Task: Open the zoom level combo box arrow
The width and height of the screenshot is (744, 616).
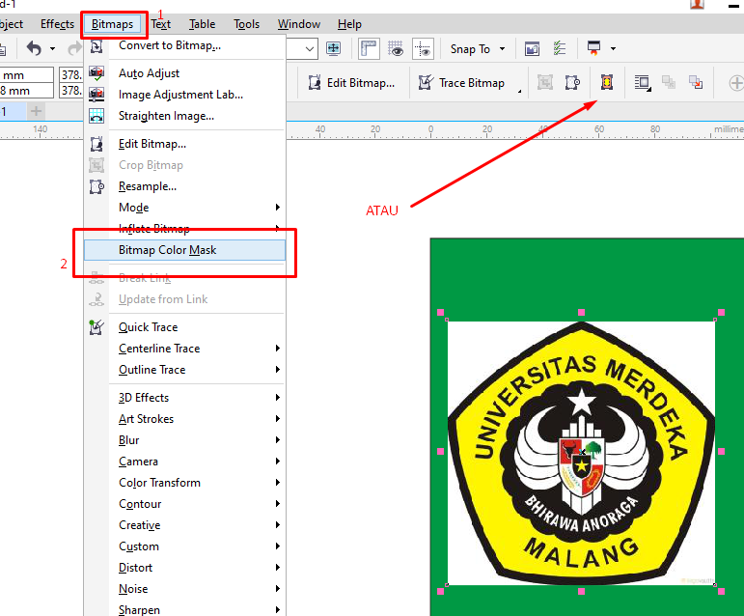Action: (310, 49)
